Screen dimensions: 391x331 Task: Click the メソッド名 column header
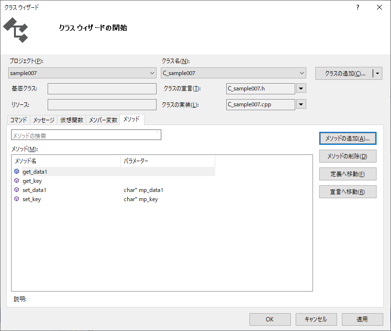tap(66, 161)
